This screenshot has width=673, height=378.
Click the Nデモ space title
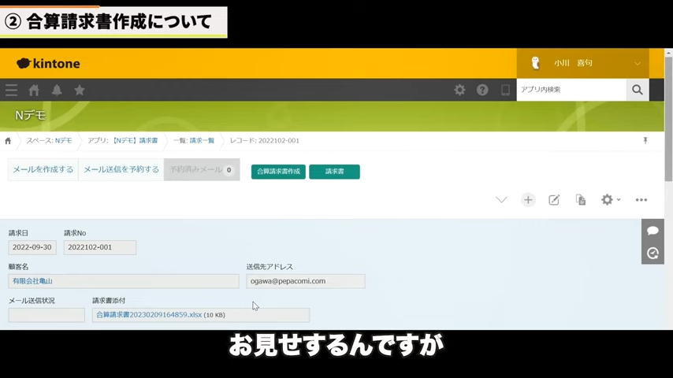click(x=30, y=115)
